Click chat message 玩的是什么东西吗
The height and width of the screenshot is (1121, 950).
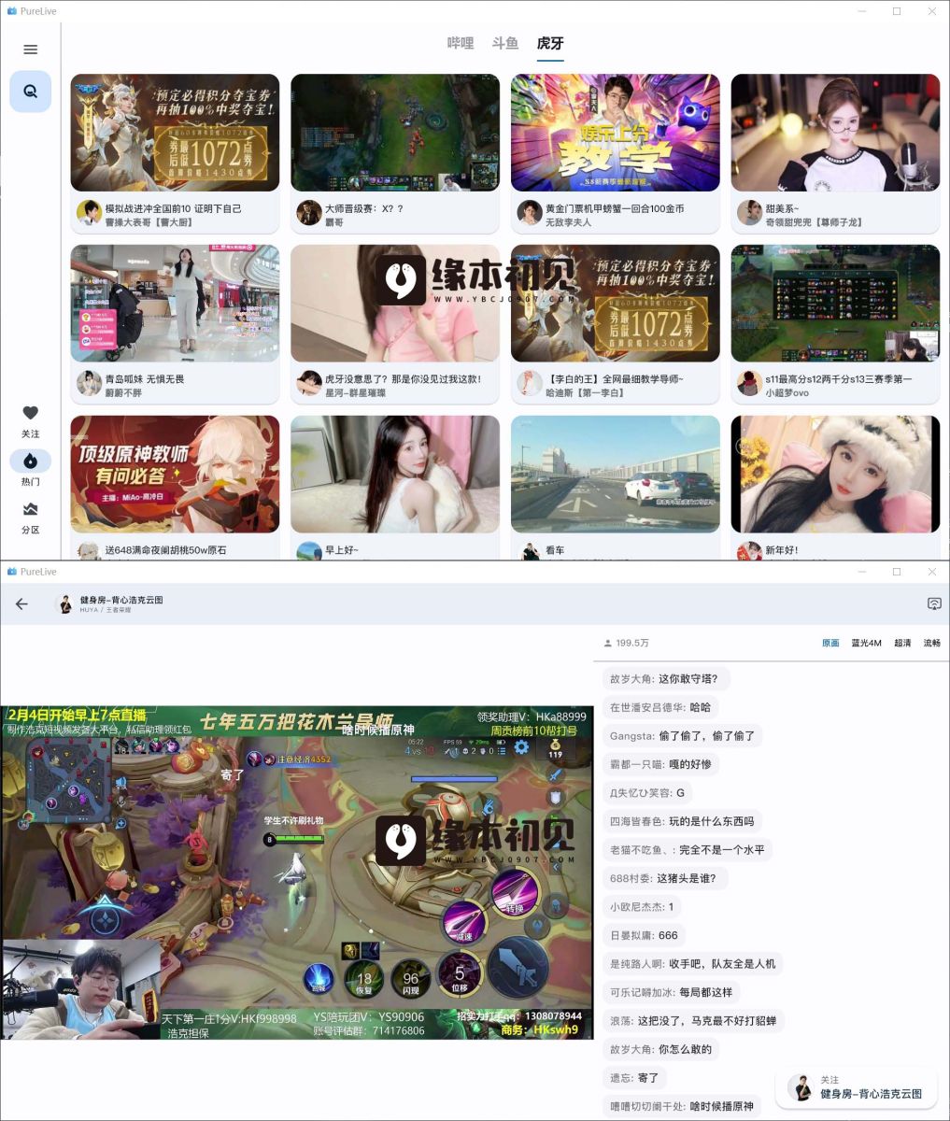coord(682,821)
